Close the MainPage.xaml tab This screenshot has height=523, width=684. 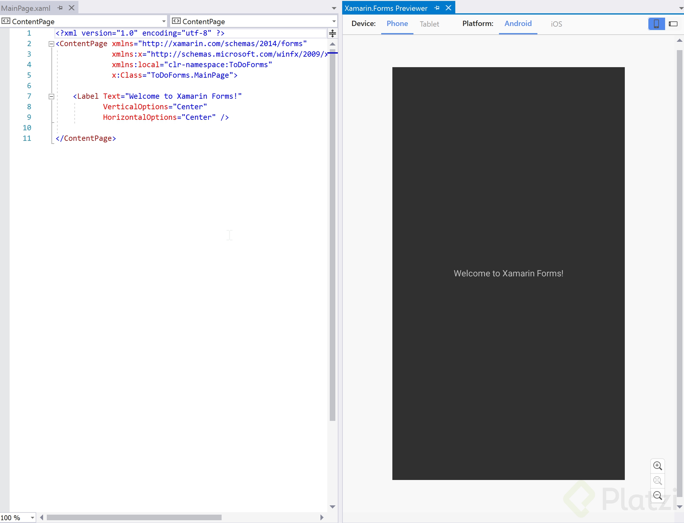72,8
